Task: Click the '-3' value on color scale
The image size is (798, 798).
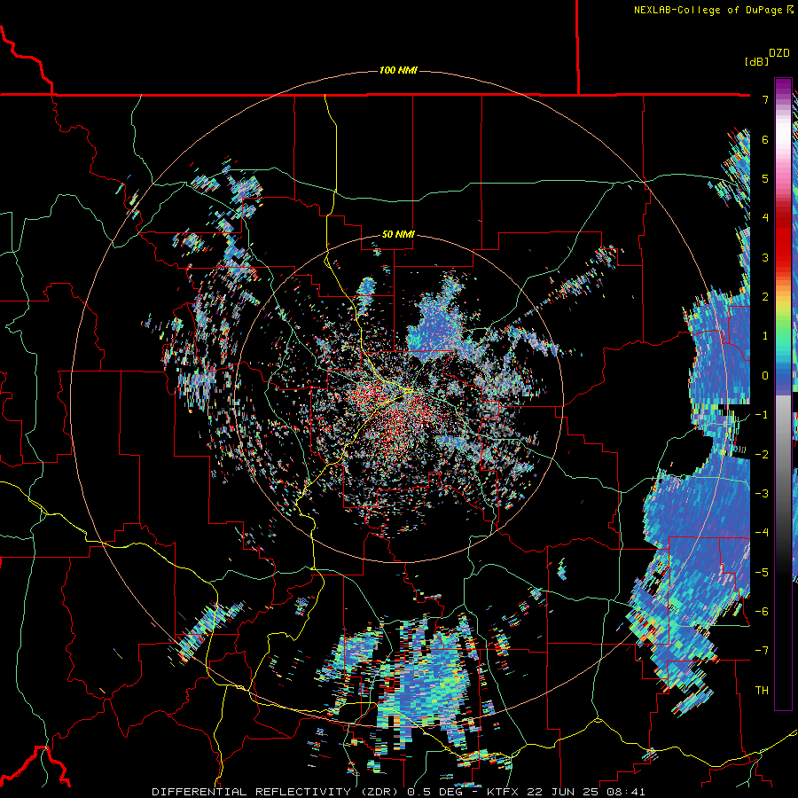Action: [x=762, y=494]
